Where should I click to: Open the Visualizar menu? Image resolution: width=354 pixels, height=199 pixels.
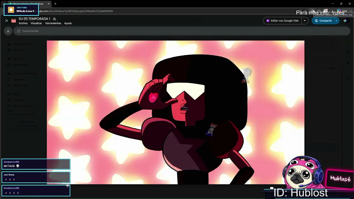click(36, 23)
